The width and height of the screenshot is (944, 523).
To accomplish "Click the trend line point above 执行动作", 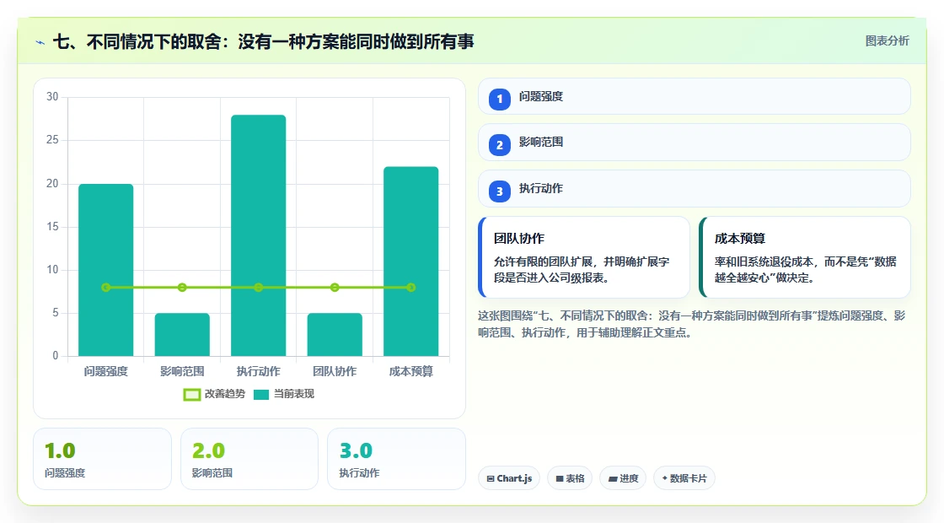I will [258, 288].
